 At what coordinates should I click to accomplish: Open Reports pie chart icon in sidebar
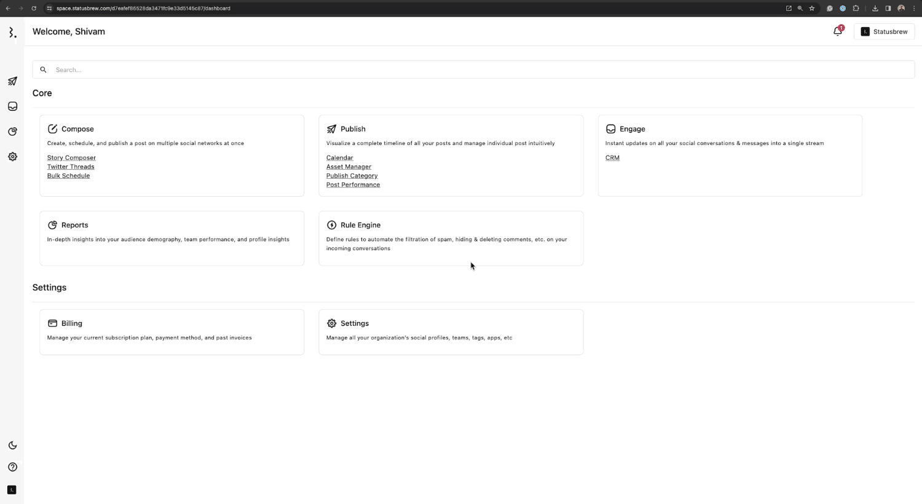tap(12, 132)
